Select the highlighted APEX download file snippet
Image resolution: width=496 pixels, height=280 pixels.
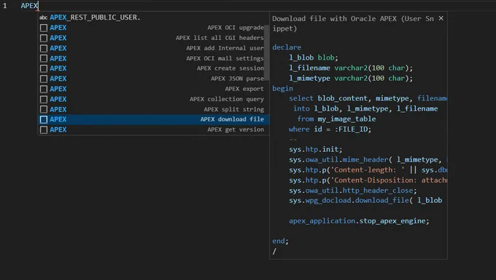[154, 119]
